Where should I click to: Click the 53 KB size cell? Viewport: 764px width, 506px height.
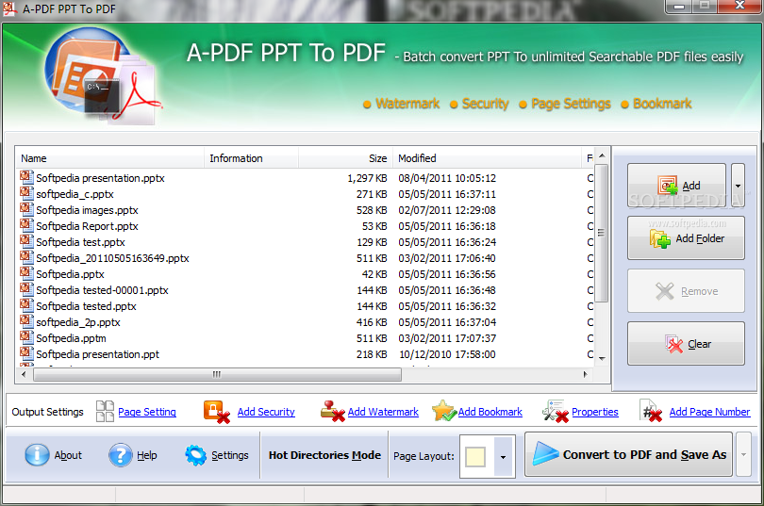click(374, 226)
